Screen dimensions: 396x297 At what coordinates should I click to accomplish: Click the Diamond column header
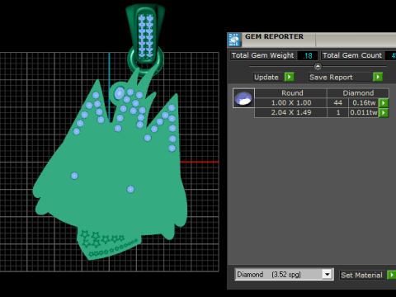[358, 93]
